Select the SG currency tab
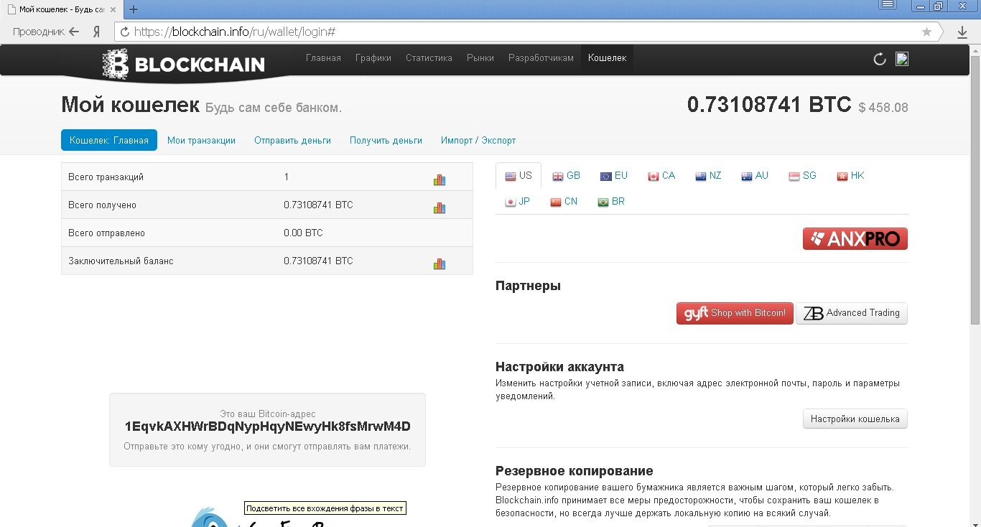 click(x=803, y=176)
